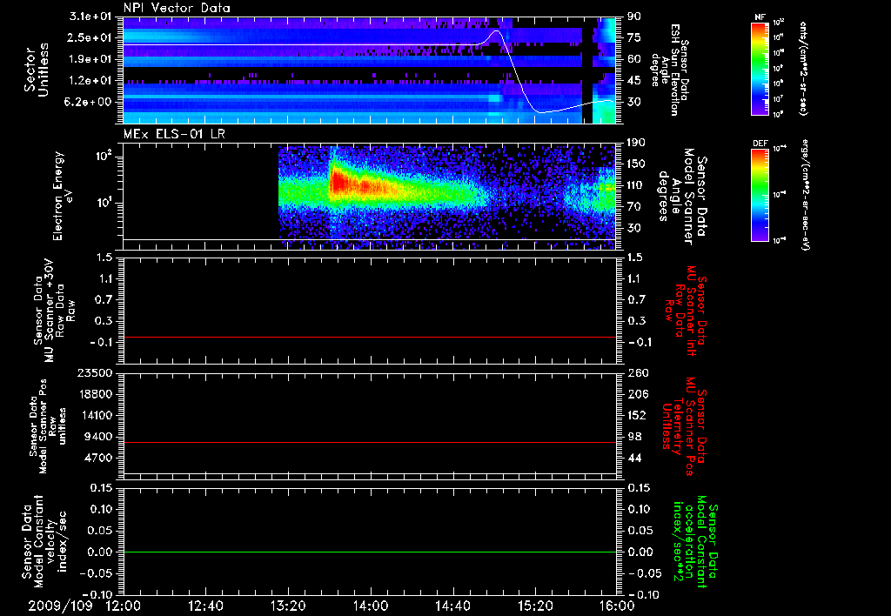
Task: Click the 98 telemetry tick label
Action: 634,437
